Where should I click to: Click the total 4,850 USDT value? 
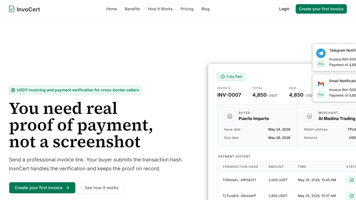265,95
